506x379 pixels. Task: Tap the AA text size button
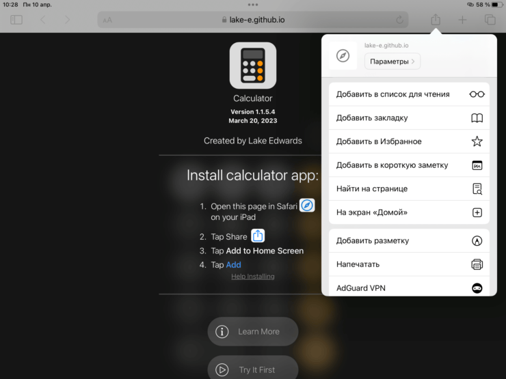tap(107, 20)
